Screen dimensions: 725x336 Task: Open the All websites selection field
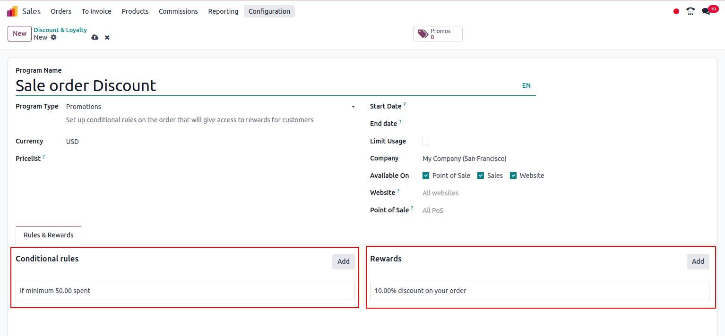coord(566,193)
